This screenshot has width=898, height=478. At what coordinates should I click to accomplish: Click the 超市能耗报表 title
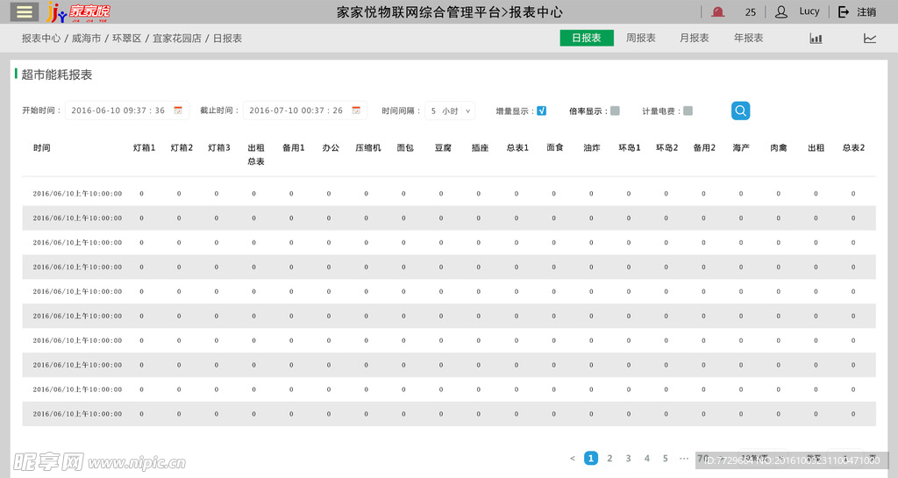pos(57,75)
